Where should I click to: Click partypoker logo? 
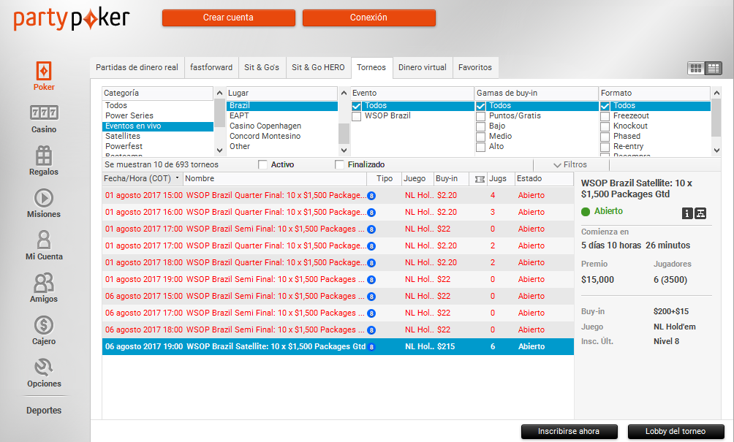click(x=71, y=19)
